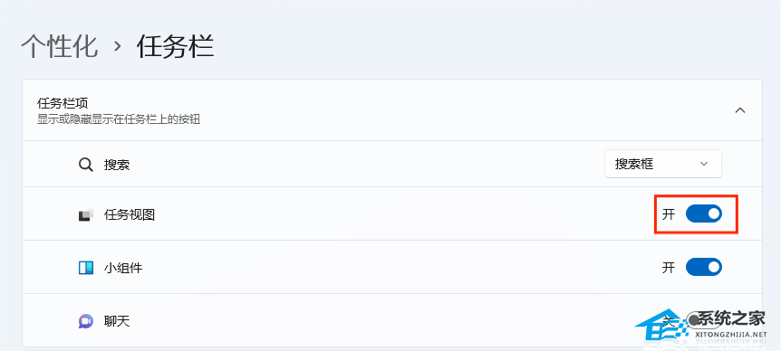Click the magnifier icon beside 搜索
Screen dimensions: 781x351
point(86,165)
